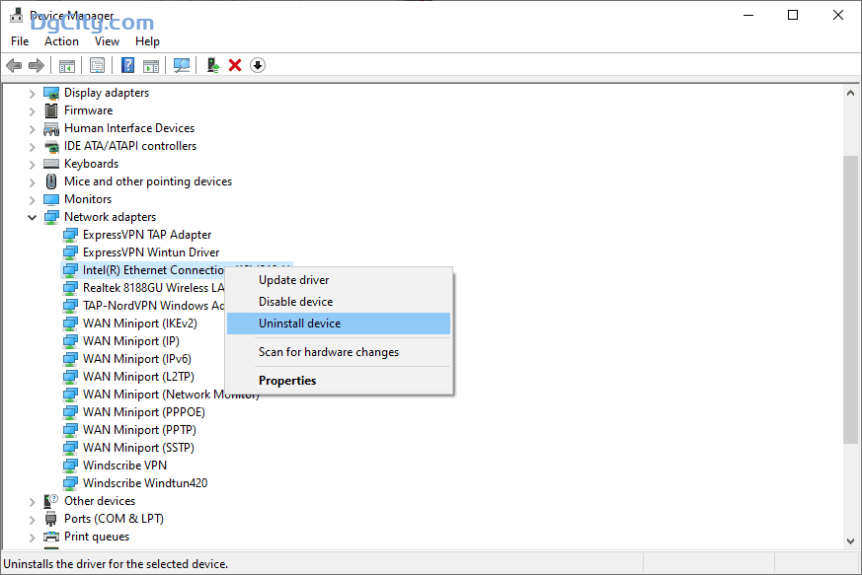Expand the Ports (COM & LPT) node

(x=32, y=520)
